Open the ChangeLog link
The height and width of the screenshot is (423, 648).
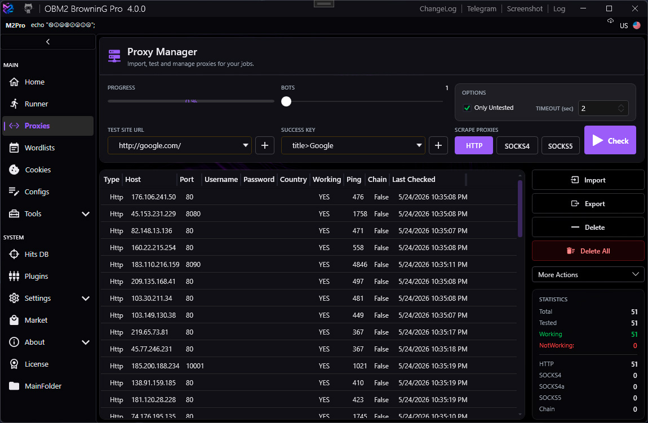click(438, 8)
